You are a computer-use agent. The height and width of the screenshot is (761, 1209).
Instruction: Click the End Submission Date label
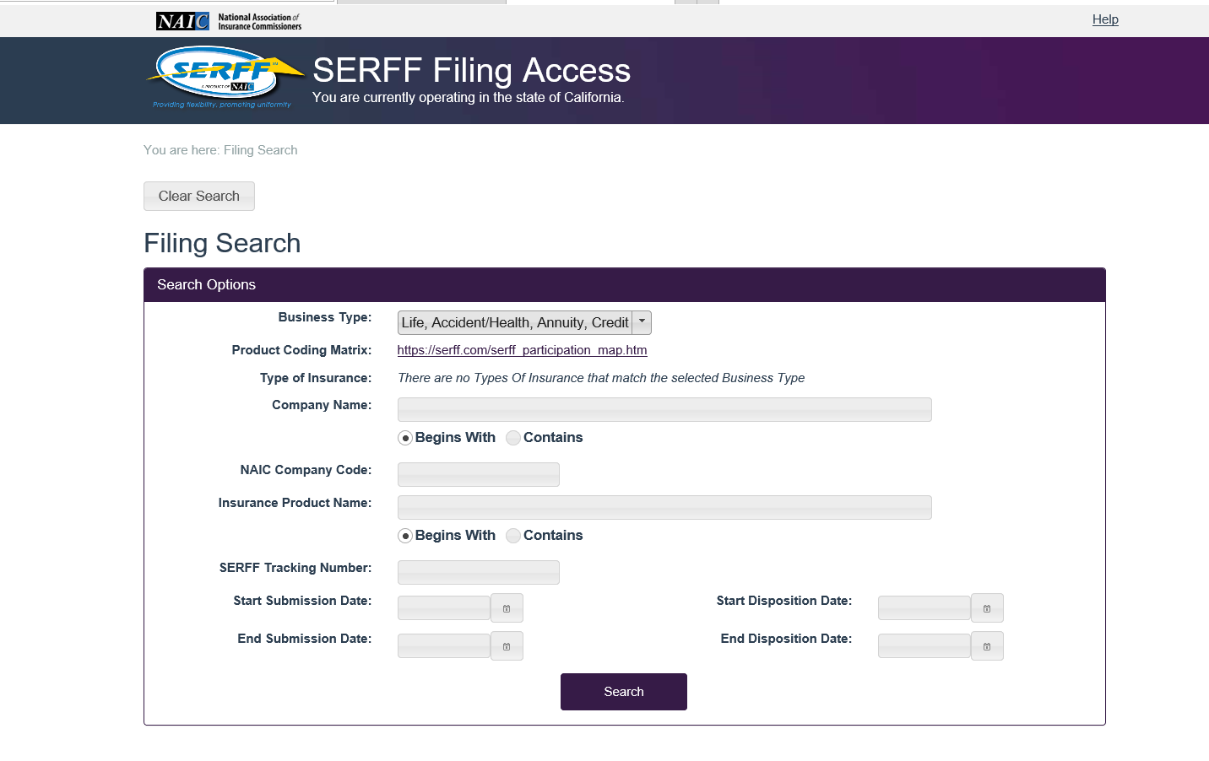[305, 639]
